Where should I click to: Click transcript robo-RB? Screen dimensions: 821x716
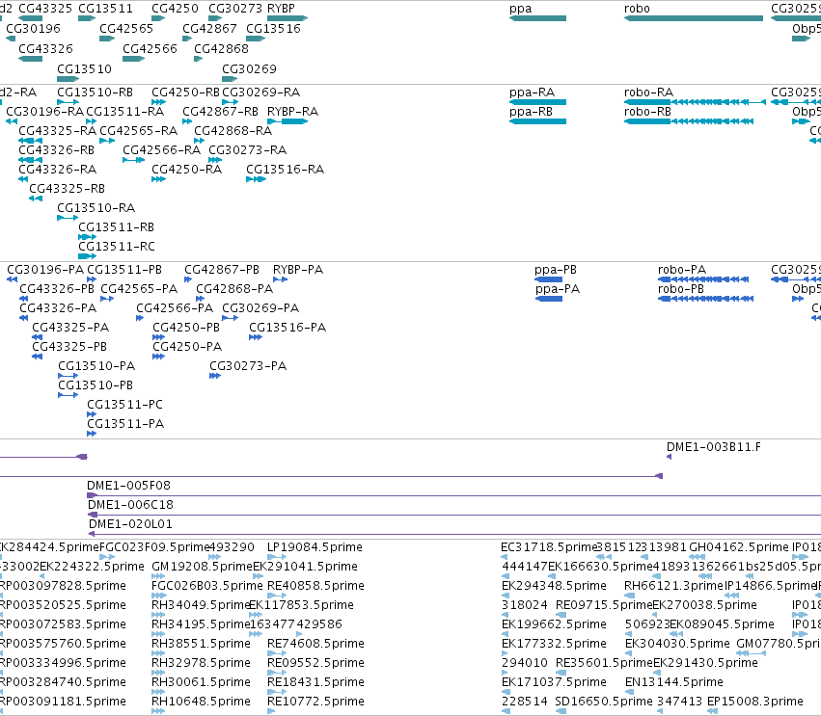[689, 121]
